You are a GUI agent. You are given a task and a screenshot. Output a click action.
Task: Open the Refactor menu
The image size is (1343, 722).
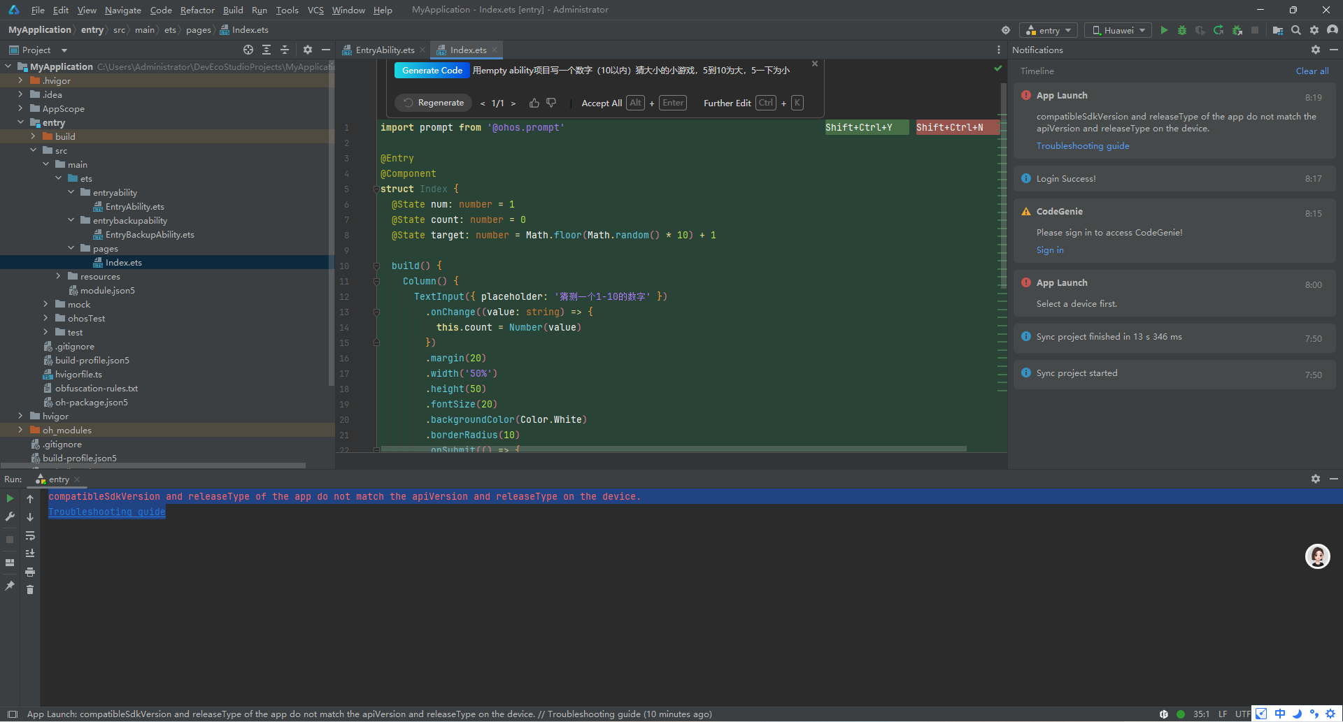click(197, 10)
